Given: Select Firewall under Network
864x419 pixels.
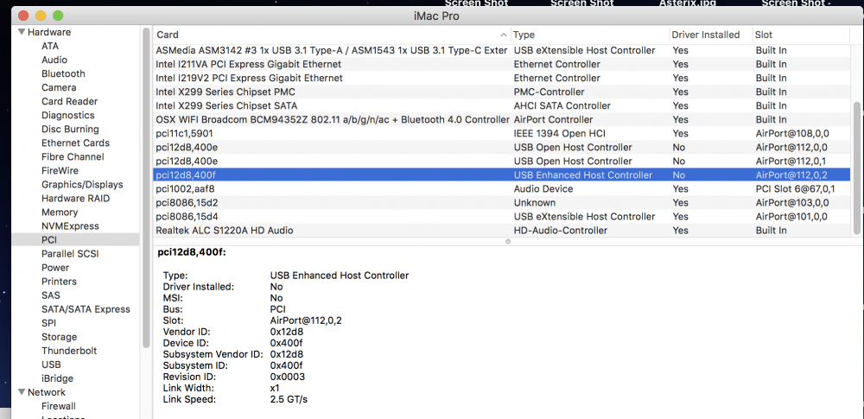Looking at the screenshot, I should [59, 406].
